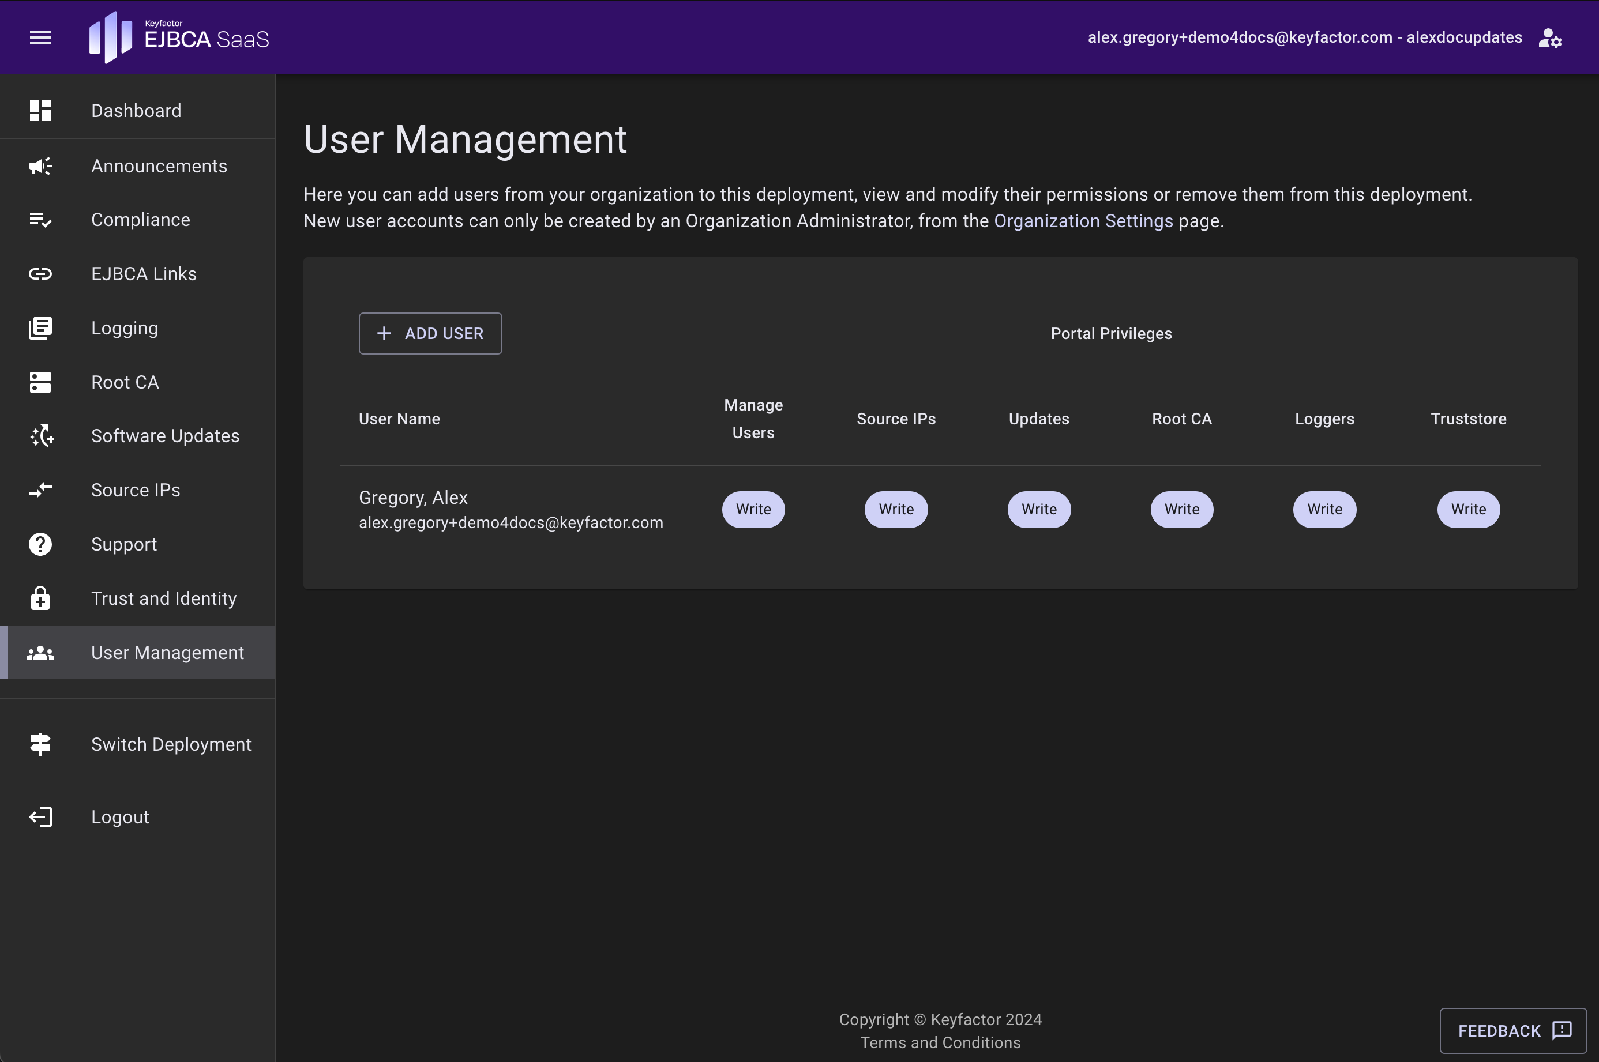Click the Logging documents icon
Image resolution: width=1599 pixels, height=1062 pixels.
click(40, 328)
